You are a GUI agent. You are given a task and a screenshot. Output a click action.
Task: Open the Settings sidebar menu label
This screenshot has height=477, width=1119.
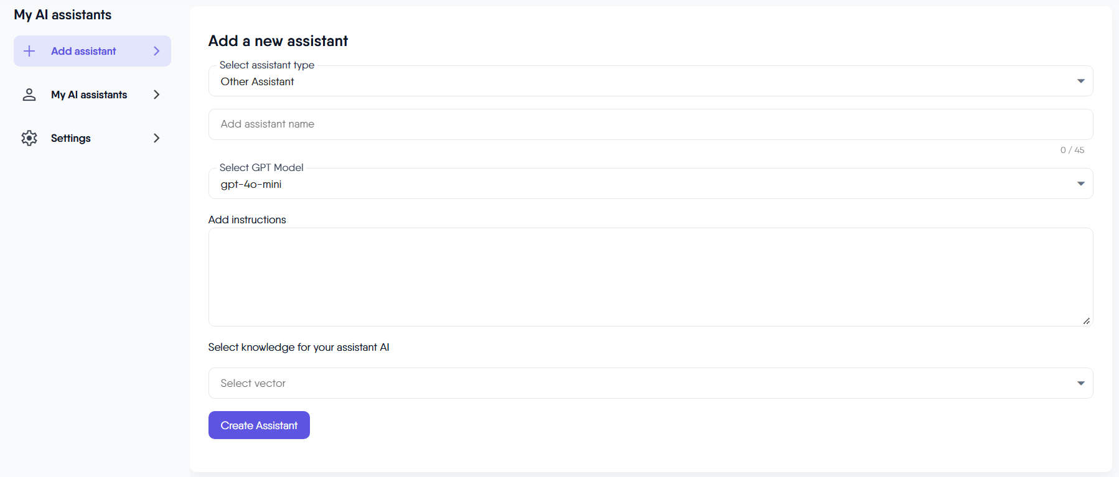pyautogui.click(x=71, y=138)
